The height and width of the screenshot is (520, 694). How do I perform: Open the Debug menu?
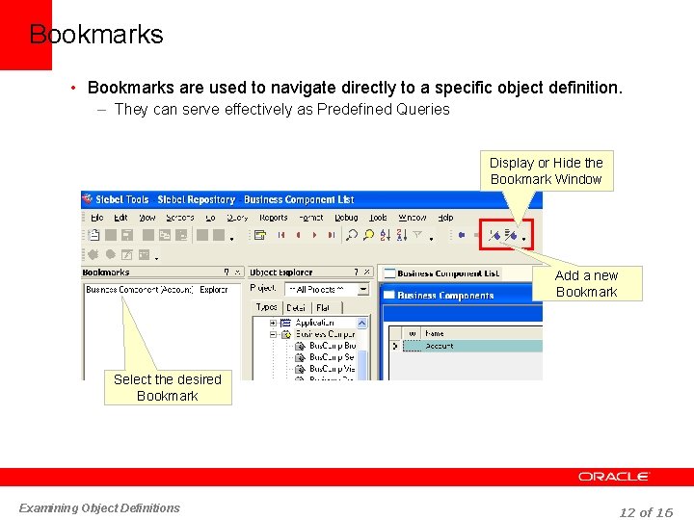(346, 218)
